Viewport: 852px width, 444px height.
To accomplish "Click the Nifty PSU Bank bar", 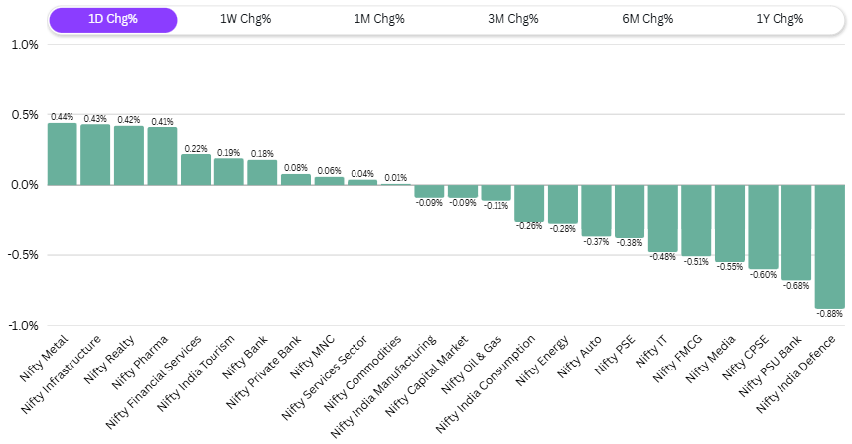I will (x=795, y=231).
